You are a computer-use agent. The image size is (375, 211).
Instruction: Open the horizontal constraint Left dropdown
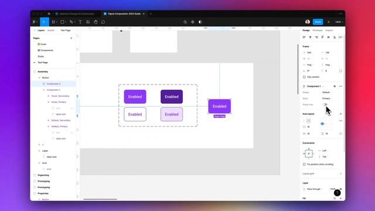(x=325, y=151)
